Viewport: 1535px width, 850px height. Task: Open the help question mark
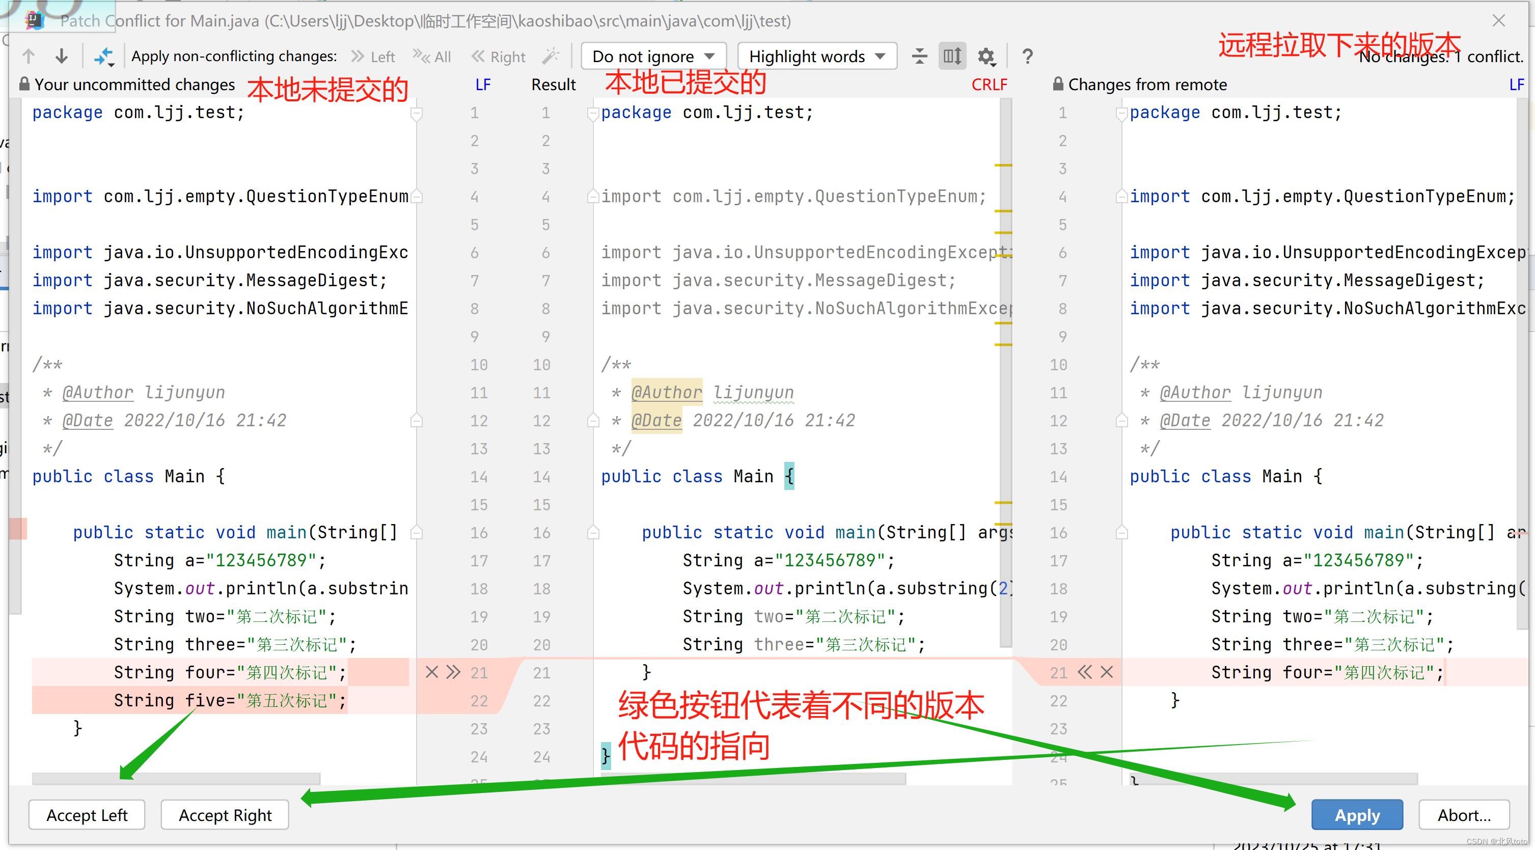click(1027, 57)
